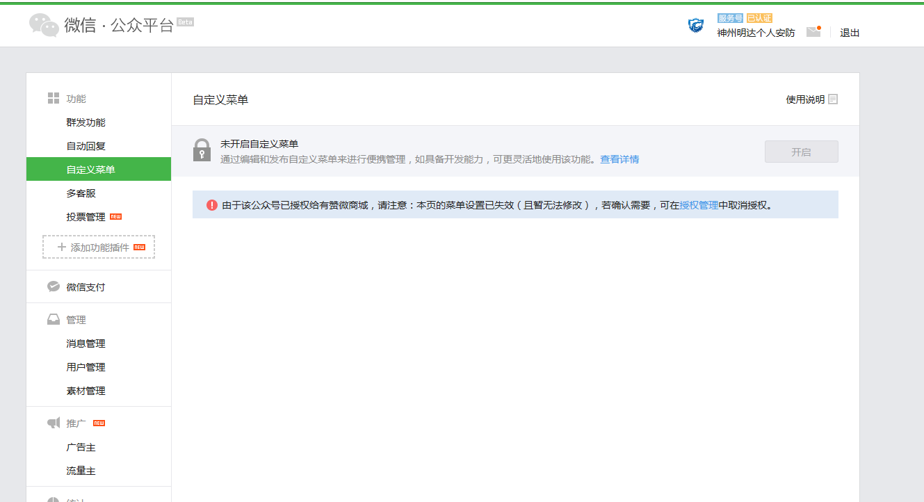Click the NEW badge beside 推广

pos(99,423)
